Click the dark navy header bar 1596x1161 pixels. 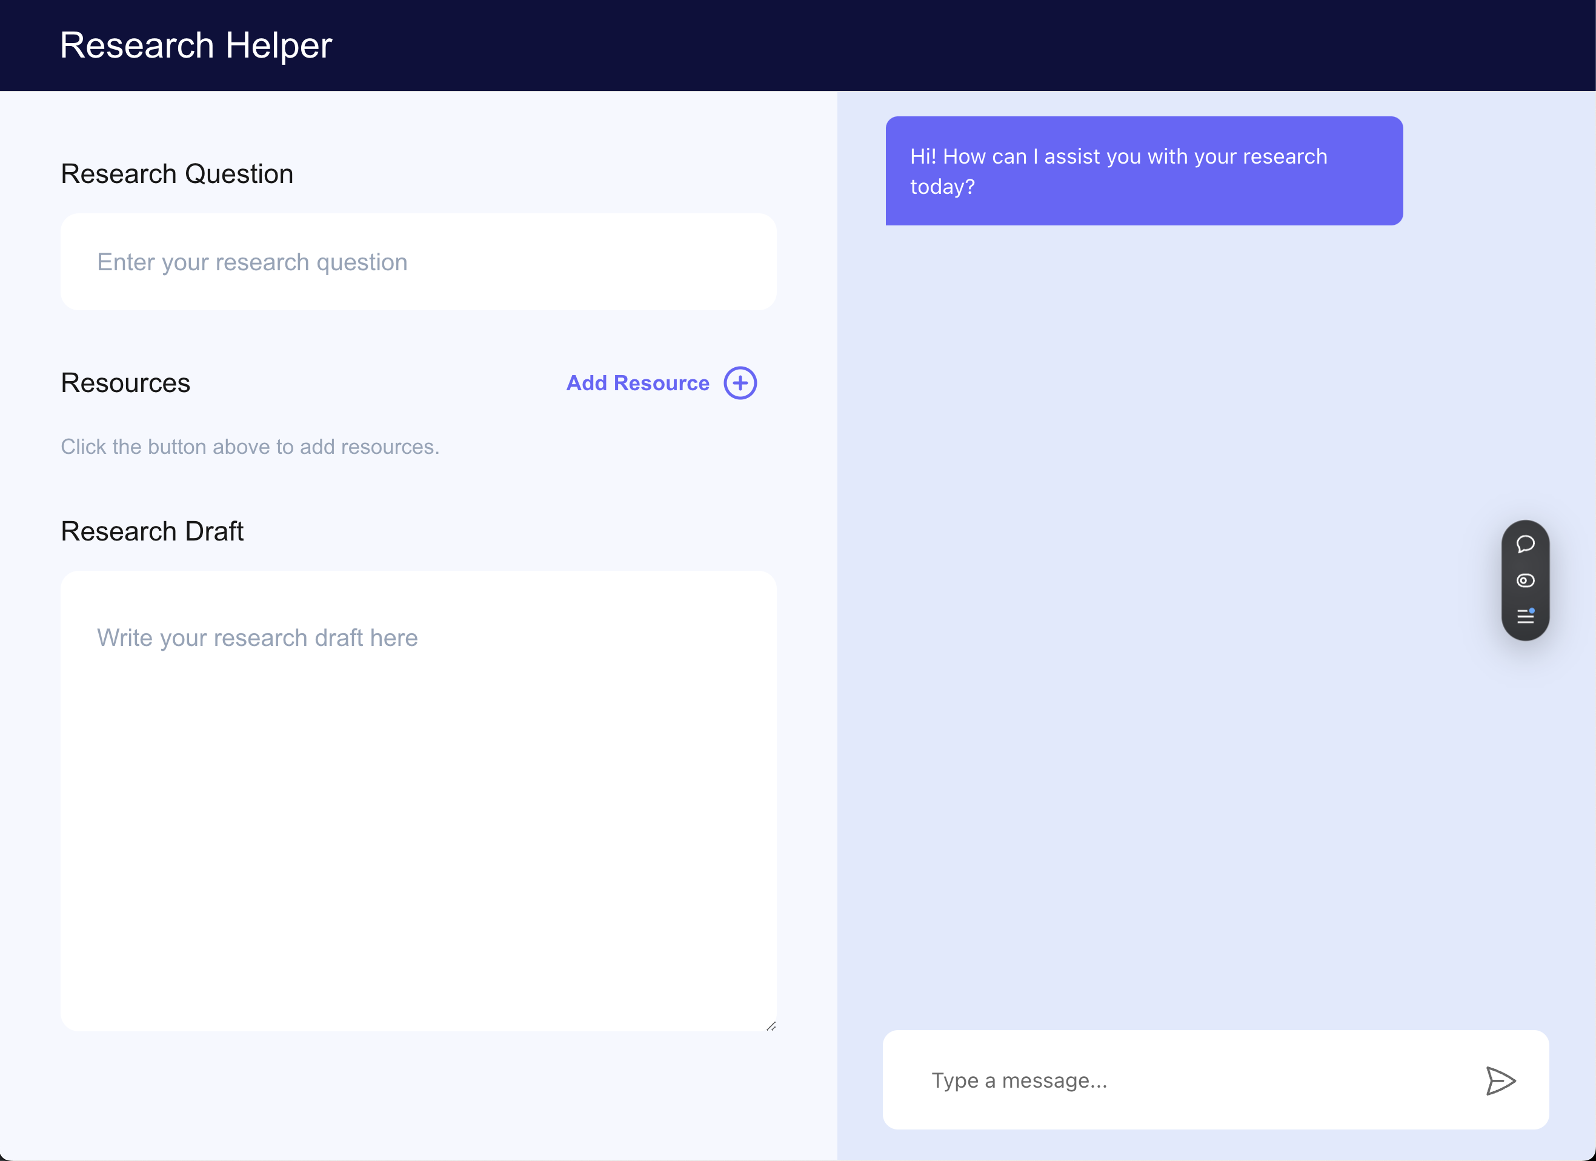tap(915, 45)
